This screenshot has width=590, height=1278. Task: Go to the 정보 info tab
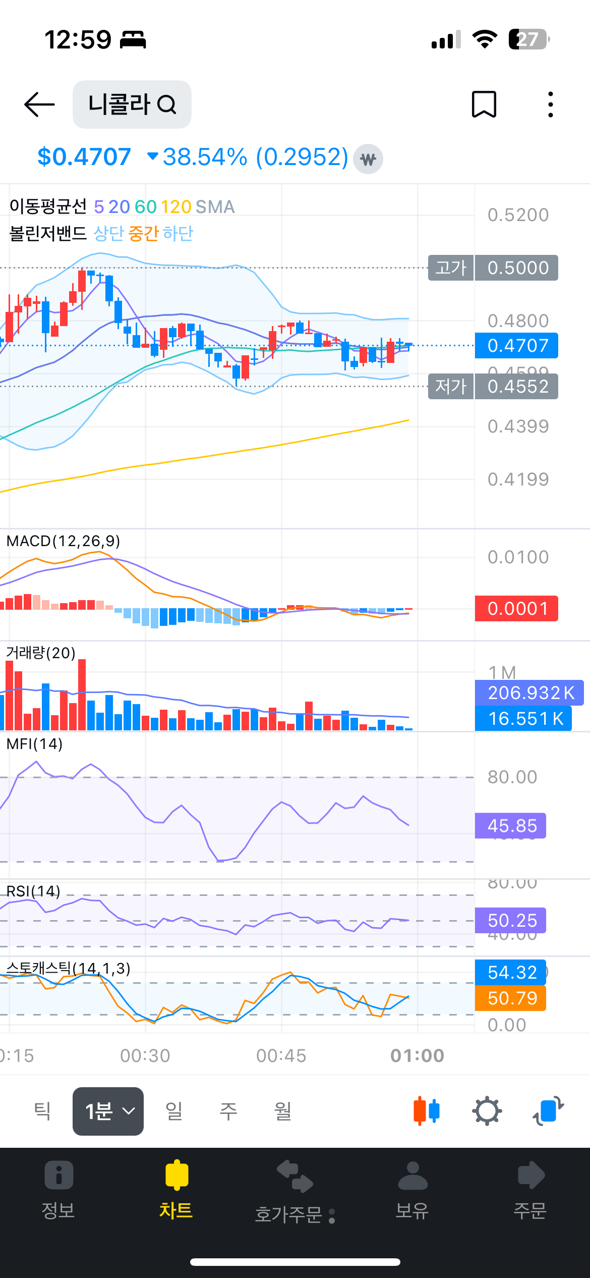tap(58, 1190)
